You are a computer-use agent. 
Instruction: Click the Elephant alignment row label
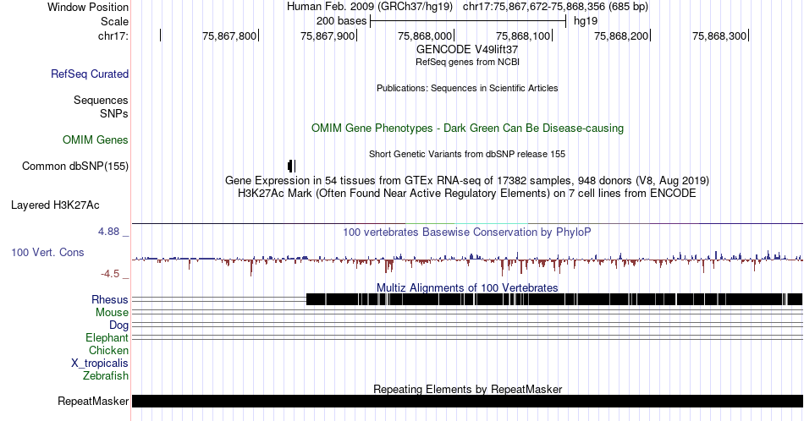coord(107,337)
